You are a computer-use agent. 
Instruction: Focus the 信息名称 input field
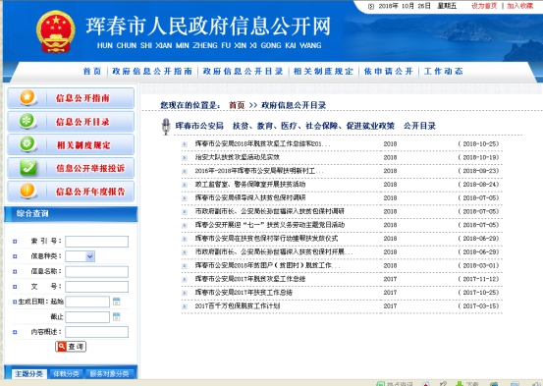pyautogui.click(x=96, y=272)
